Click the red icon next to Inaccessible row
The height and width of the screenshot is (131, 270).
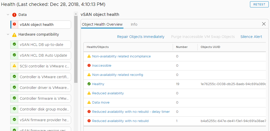pos(89,65)
